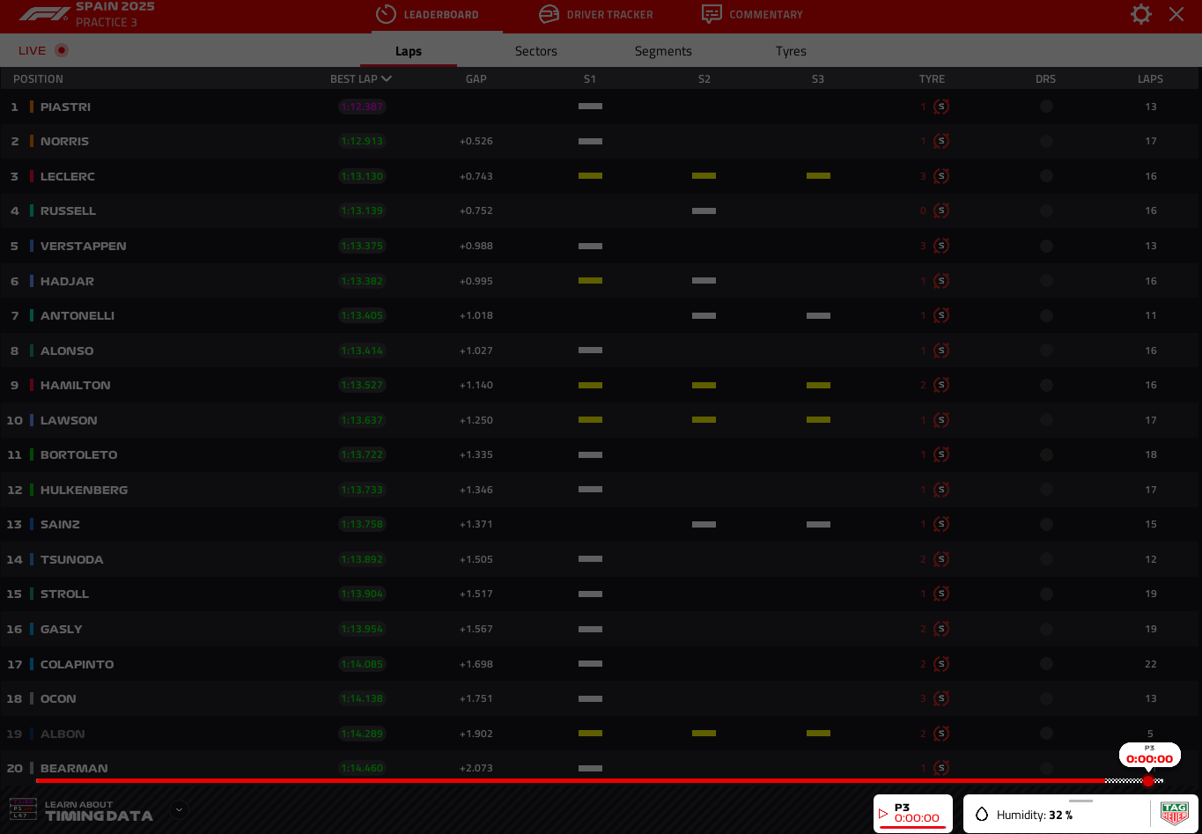Select the Tyres tab
The width and height of the screenshot is (1202, 834).
791,51
